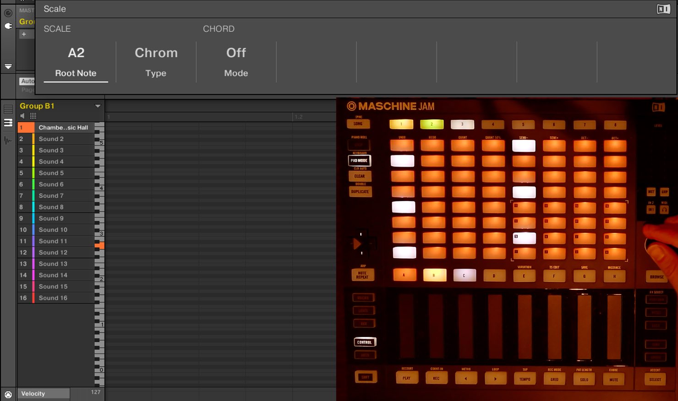
Task: Select the Chambe..sic Hall sound slot
Action: tap(63, 127)
